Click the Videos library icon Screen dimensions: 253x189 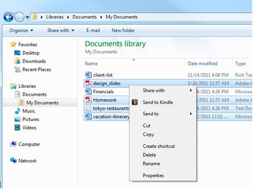[x=17, y=128]
